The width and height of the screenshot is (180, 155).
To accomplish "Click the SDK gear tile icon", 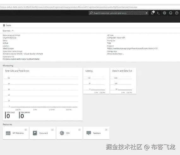I will pyautogui.click(x=62, y=133).
